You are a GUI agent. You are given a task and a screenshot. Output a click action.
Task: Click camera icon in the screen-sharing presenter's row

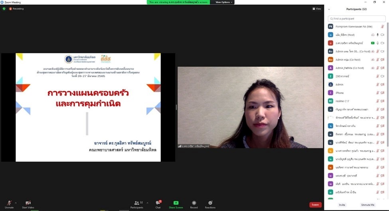382,43
